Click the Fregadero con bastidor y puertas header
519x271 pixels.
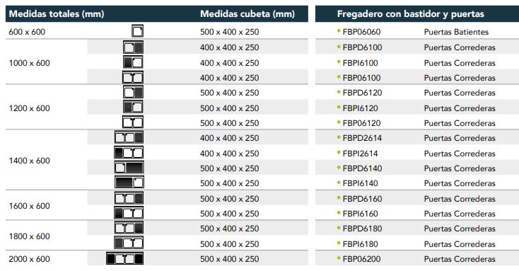pyautogui.click(x=410, y=14)
